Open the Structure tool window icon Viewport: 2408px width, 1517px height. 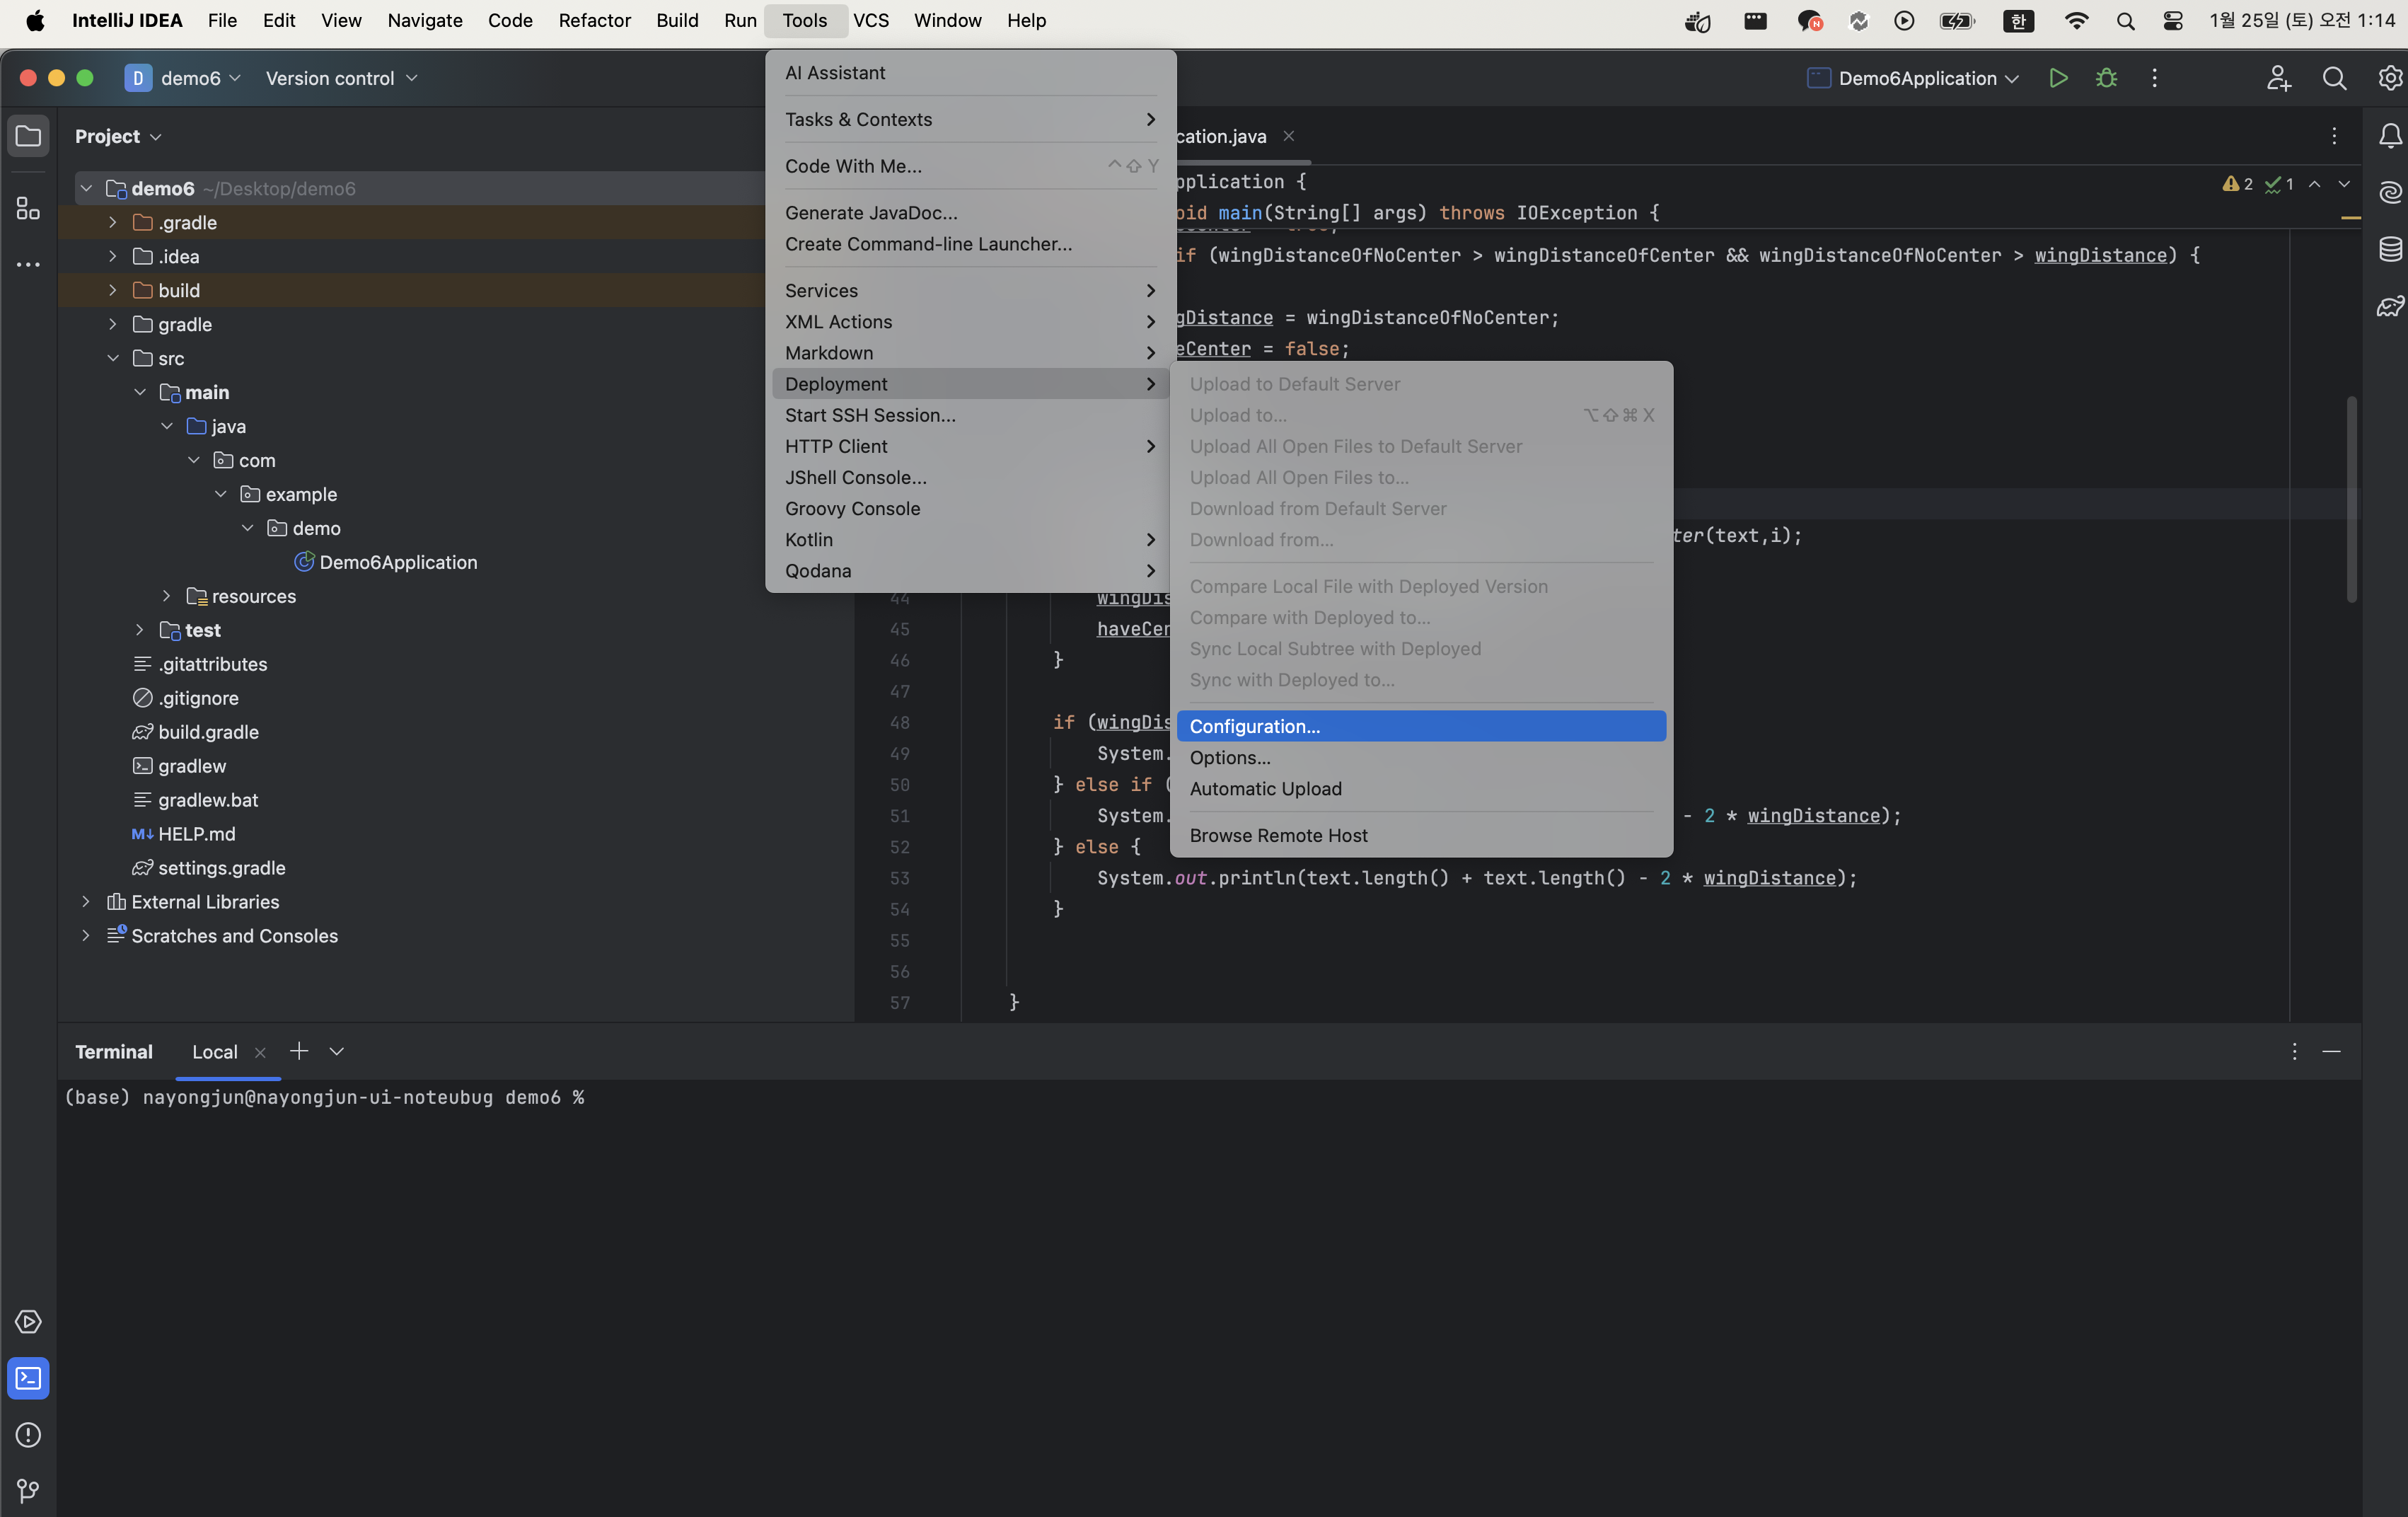pos(28,208)
